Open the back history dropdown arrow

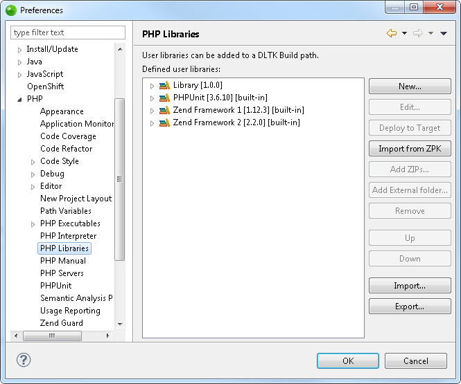[404, 33]
